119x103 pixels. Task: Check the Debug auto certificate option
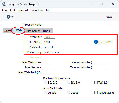coord(68,93)
